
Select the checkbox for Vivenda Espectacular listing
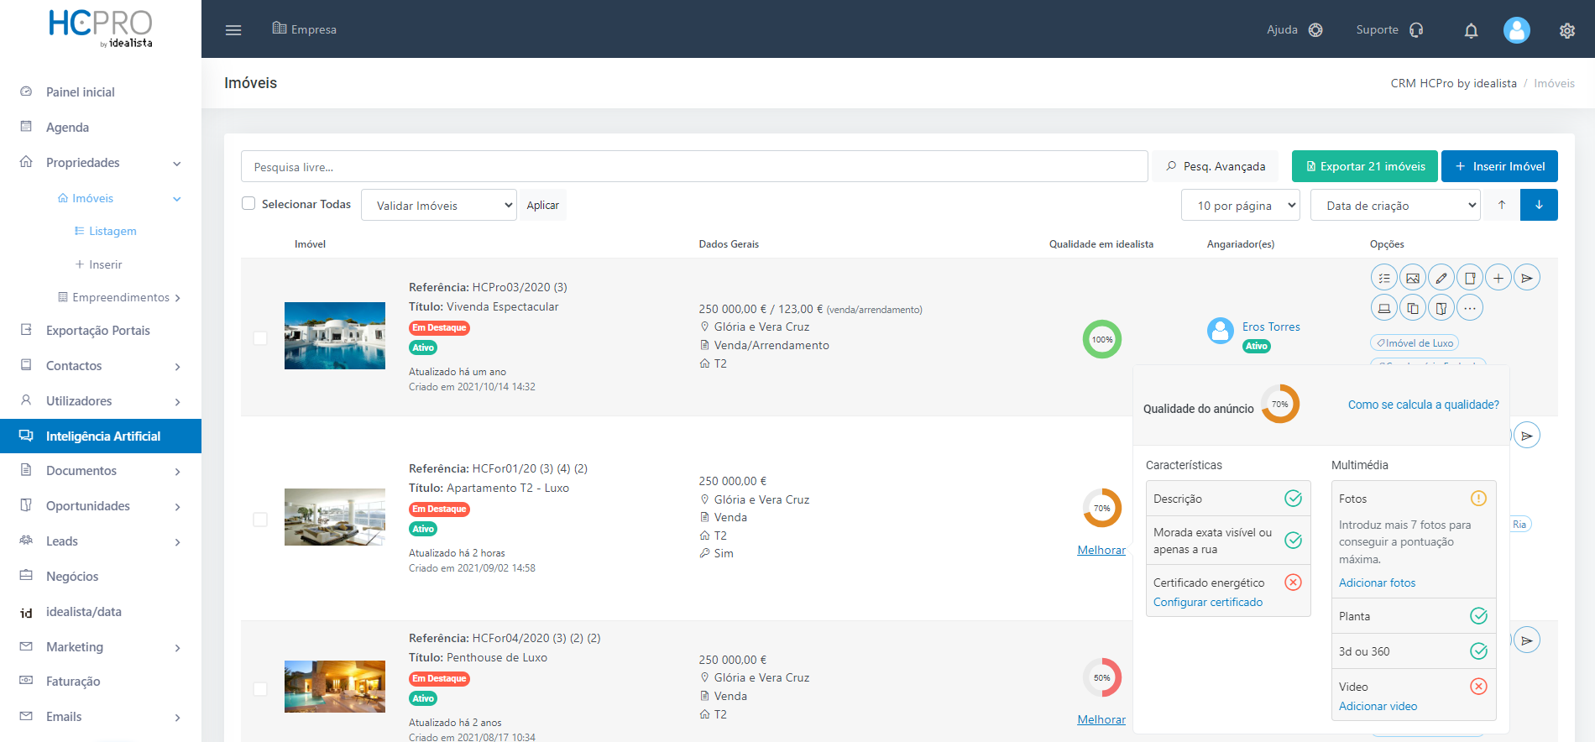(260, 337)
